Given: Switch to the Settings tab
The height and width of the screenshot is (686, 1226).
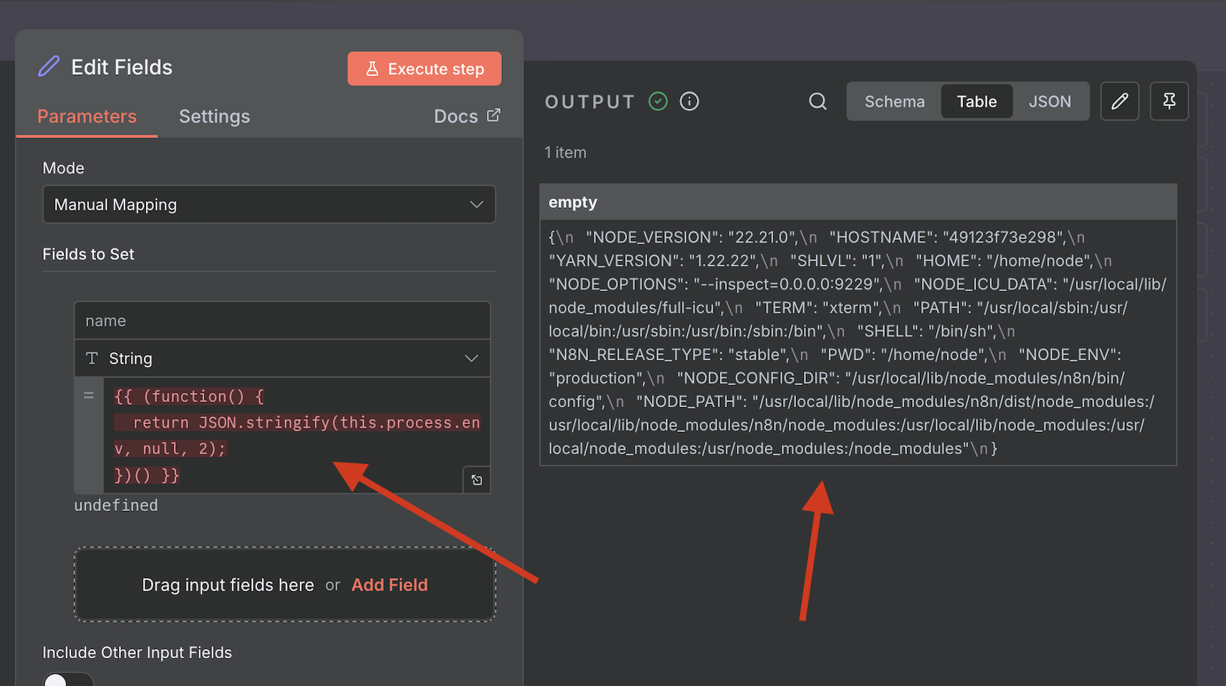Looking at the screenshot, I should (x=214, y=117).
